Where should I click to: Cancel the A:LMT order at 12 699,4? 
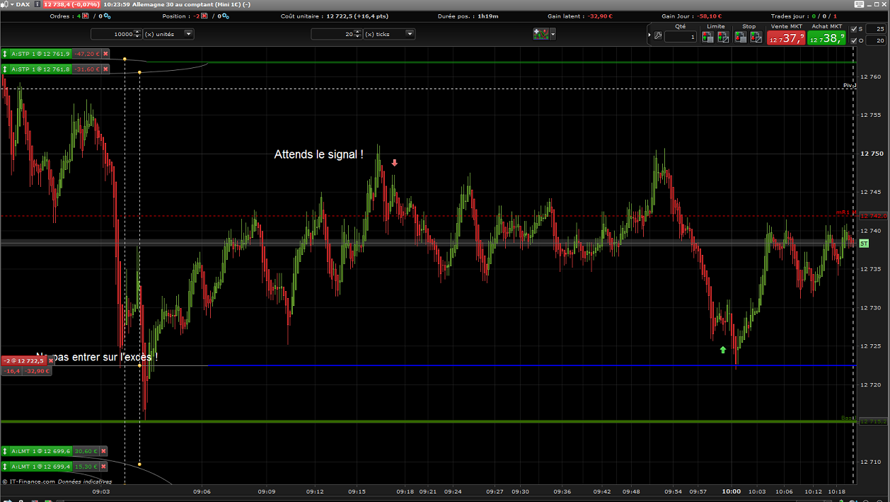103,467
